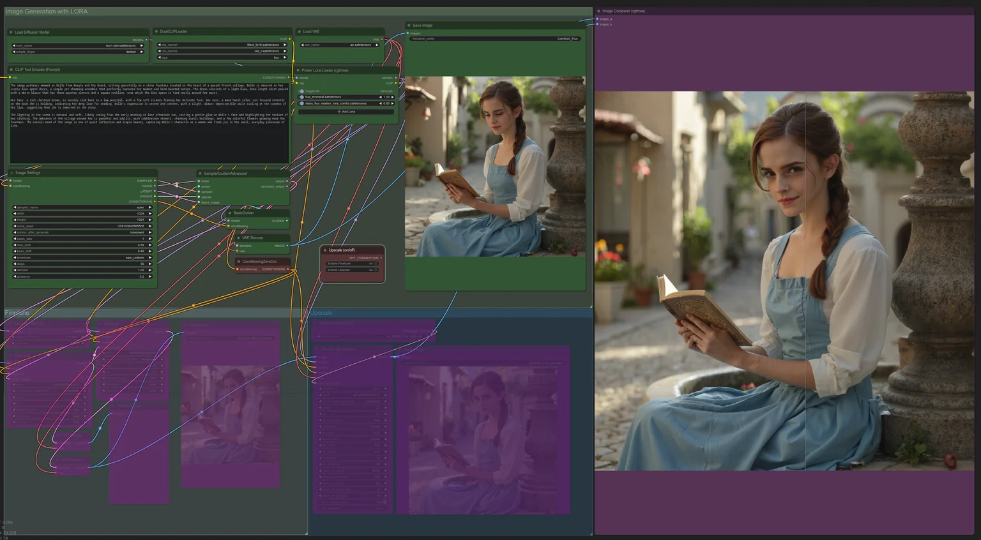
Task: Collapse the ConditioningZeroOut node dot
Action: (239, 262)
